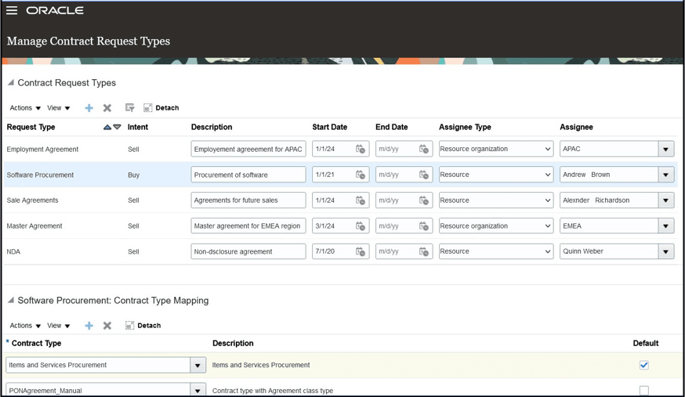Open the hamburger navigation menu
The height and width of the screenshot is (397, 685).
(12, 10)
